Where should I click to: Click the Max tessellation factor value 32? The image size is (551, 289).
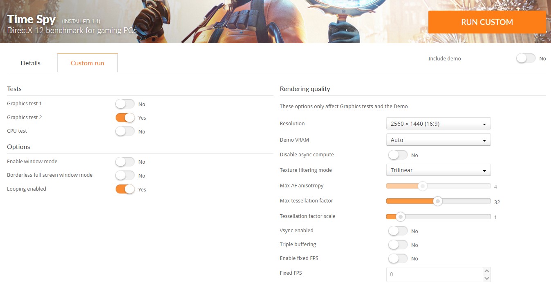coord(497,202)
